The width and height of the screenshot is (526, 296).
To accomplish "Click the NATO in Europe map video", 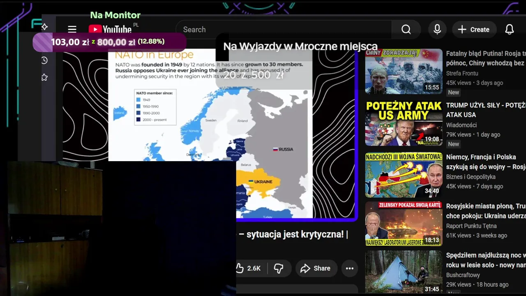I will [210, 134].
